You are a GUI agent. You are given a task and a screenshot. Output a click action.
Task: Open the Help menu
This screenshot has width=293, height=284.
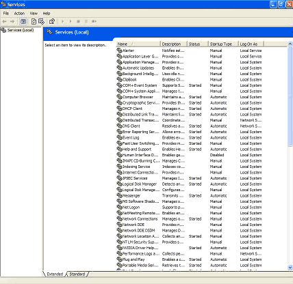47,14
